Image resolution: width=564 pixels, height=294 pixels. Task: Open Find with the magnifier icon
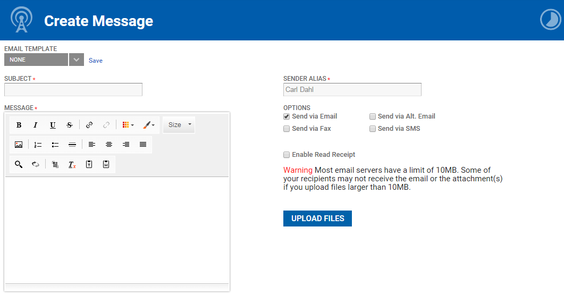pos(19,164)
